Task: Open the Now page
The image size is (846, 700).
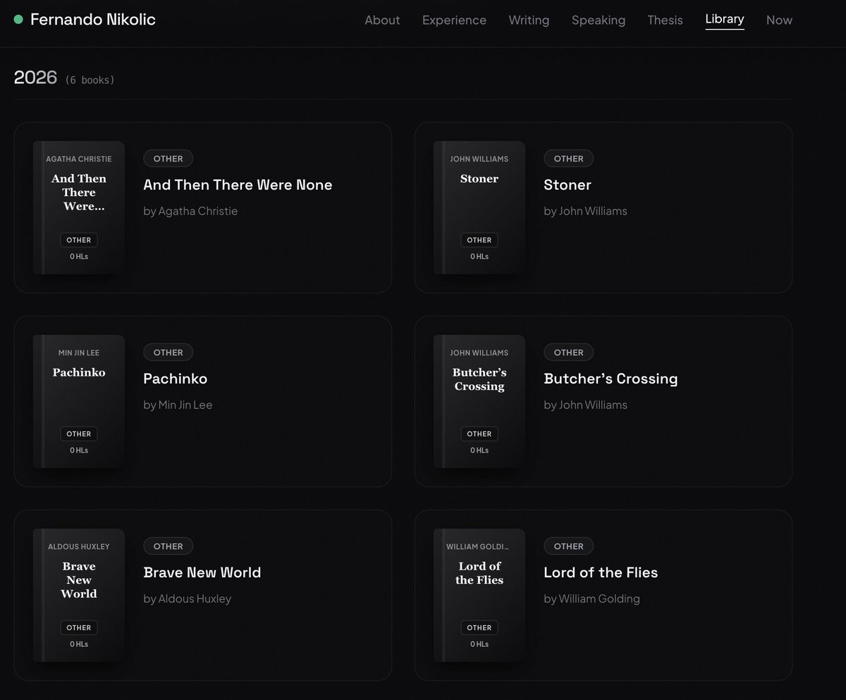Action: [x=779, y=20]
